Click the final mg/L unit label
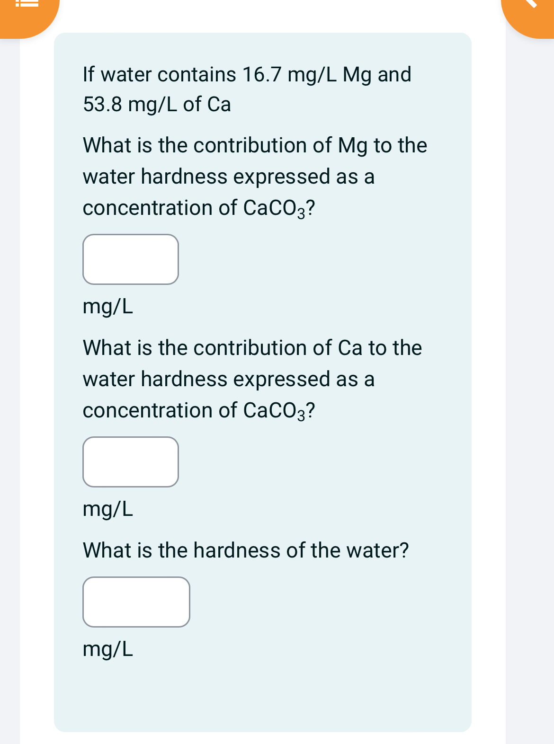 pyautogui.click(x=107, y=649)
